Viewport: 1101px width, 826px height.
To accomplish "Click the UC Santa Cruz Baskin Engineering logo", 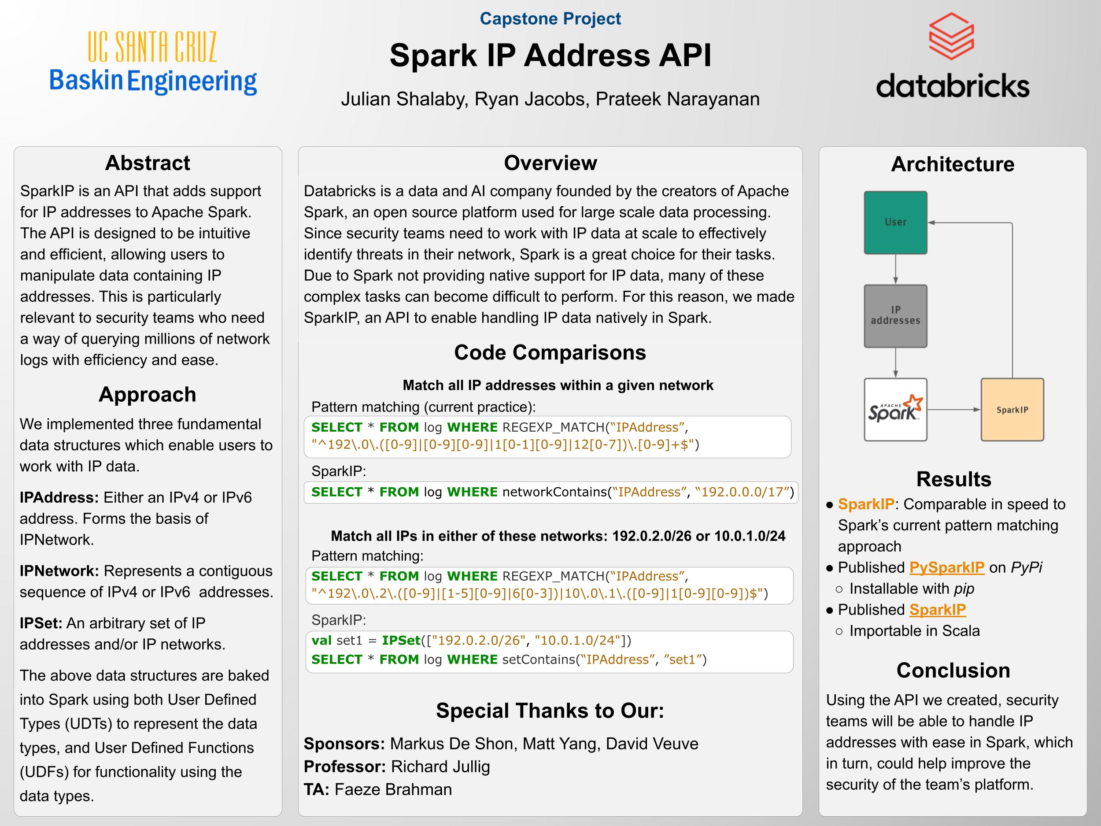I will [153, 63].
